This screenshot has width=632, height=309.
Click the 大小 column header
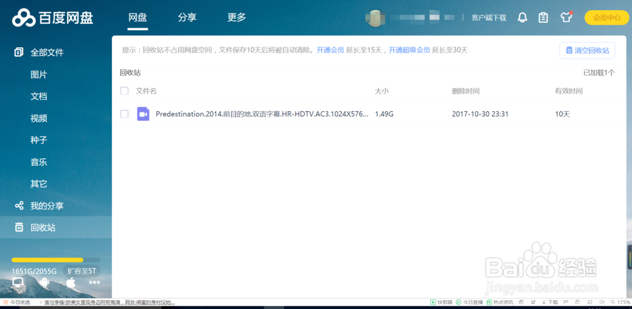pos(382,91)
